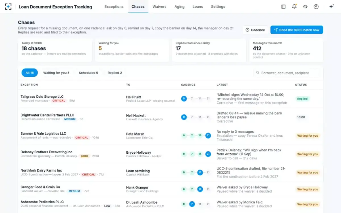Viewport: 341px width, 213px height.
Task: Click LOW tag on Ashcombe Pediatrics row
Action: point(107,206)
